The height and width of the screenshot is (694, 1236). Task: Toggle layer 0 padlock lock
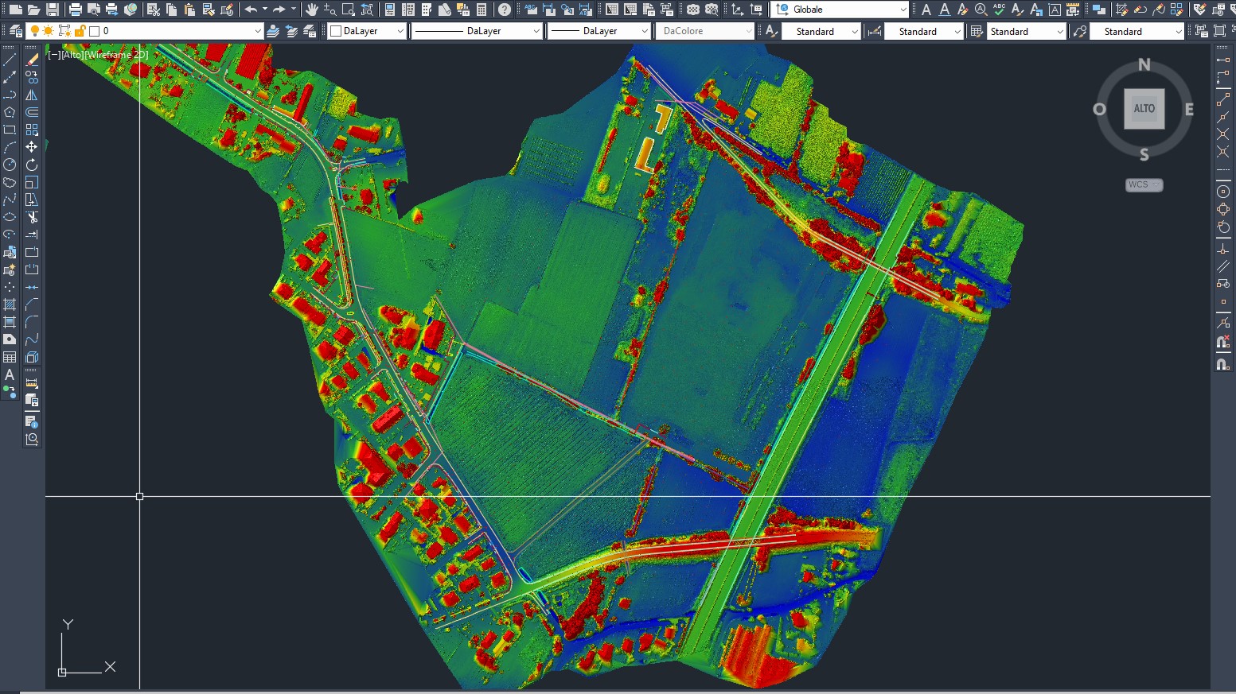(80, 31)
